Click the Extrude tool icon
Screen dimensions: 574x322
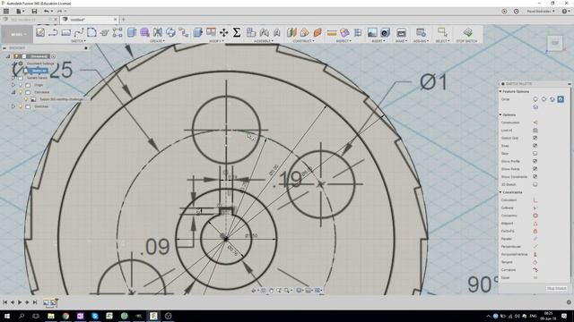(x=132, y=32)
